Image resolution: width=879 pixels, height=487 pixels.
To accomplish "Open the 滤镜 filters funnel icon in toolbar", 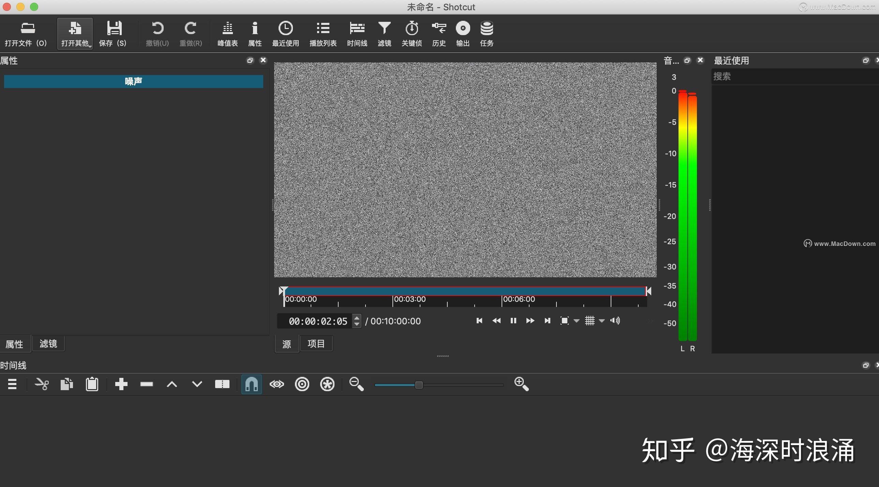I will pyautogui.click(x=384, y=34).
